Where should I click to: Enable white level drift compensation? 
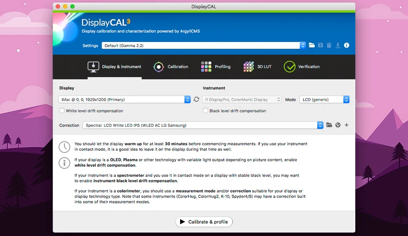[x=62, y=111]
